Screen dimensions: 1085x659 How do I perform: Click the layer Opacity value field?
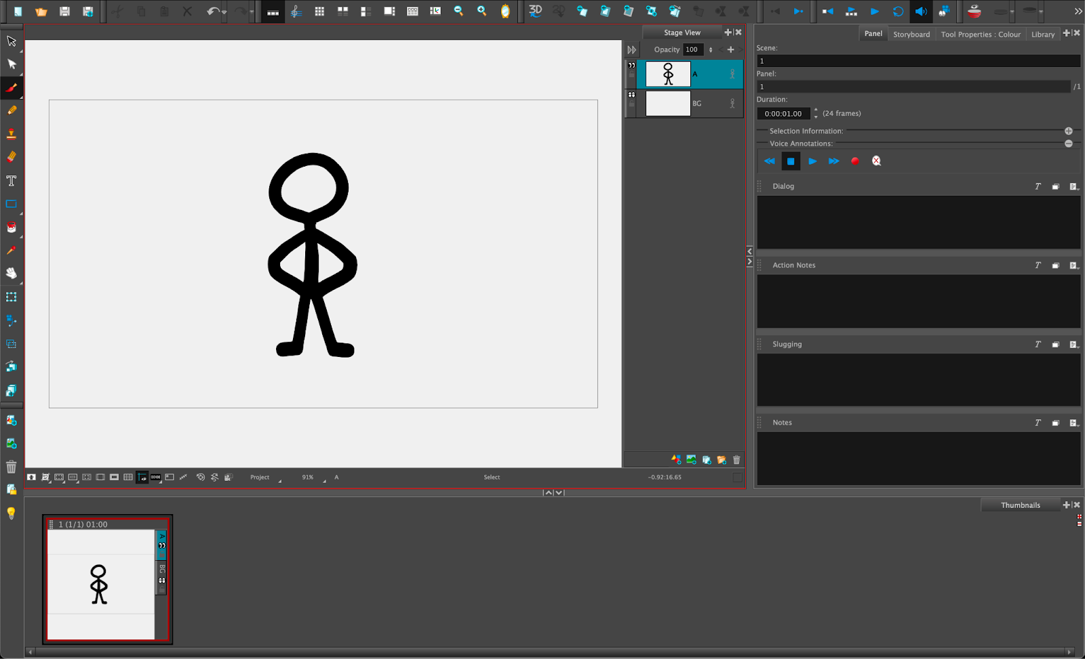point(692,49)
